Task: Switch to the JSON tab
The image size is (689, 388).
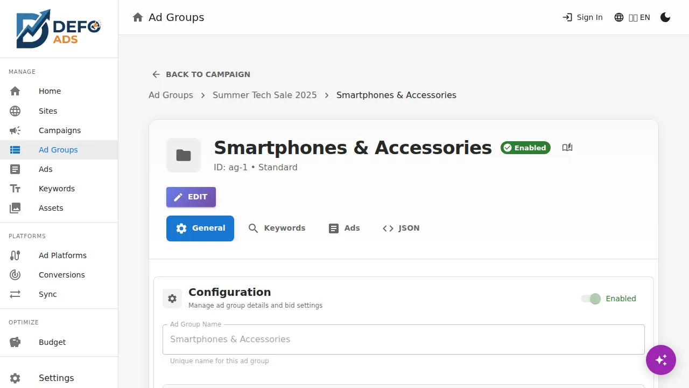Action: (401, 228)
